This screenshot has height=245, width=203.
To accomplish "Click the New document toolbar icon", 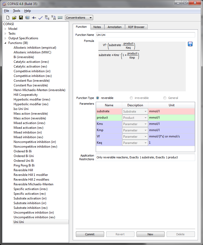I will click(x=8, y=18).
